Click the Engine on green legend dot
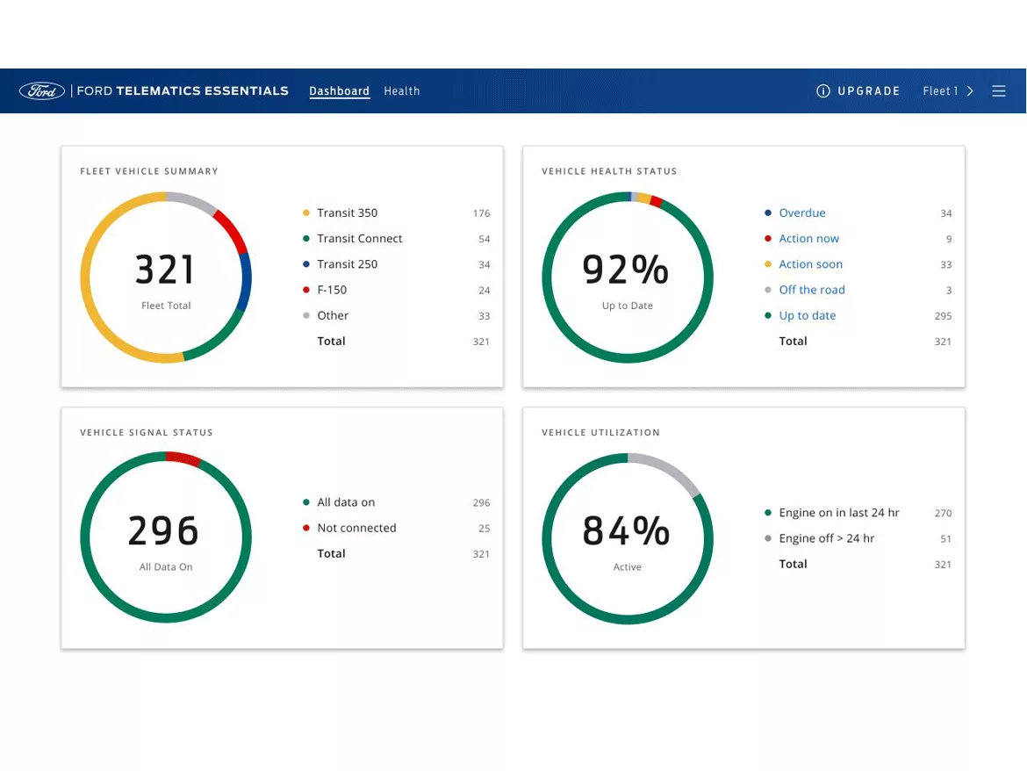 coord(768,513)
